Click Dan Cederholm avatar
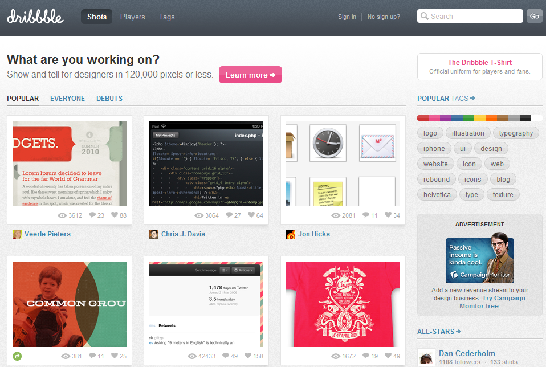This screenshot has width=546, height=367. pyautogui.click(x=426, y=358)
